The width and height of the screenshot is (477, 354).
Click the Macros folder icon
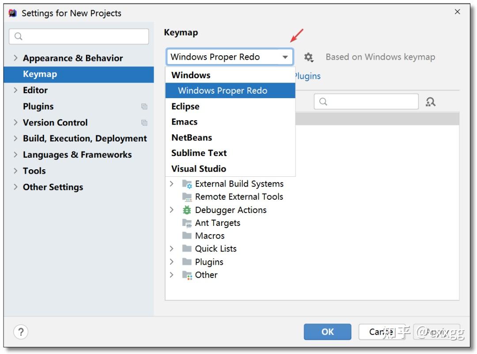click(187, 236)
